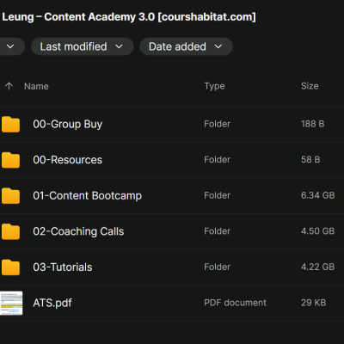
Task: Expand the partially visible filter chevron
Action: [10, 46]
